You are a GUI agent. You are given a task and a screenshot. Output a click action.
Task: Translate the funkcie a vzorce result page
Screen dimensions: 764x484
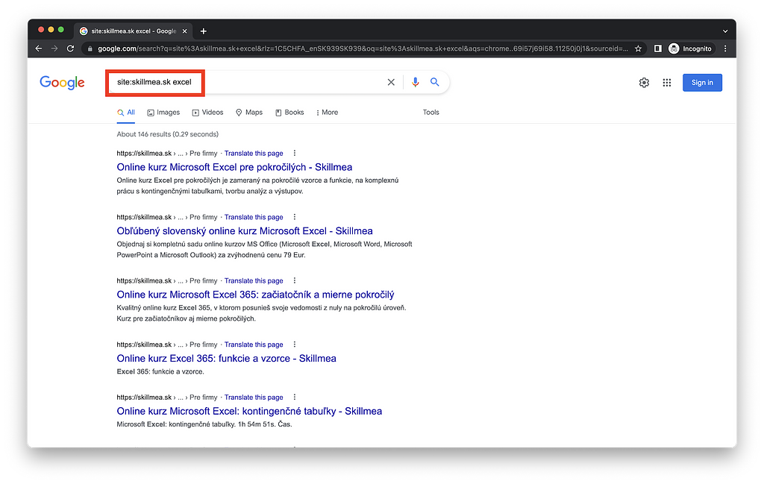pyautogui.click(x=254, y=345)
